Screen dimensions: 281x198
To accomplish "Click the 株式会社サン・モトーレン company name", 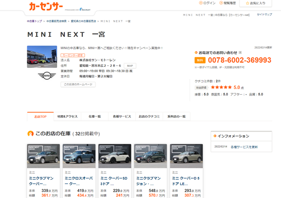I will 97,60.
